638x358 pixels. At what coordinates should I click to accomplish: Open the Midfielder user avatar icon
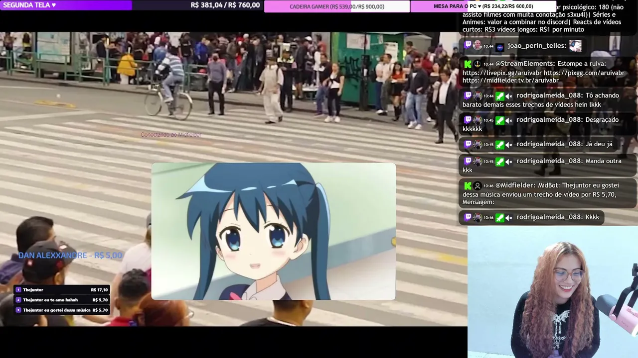pyautogui.click(x=478, y=185)
